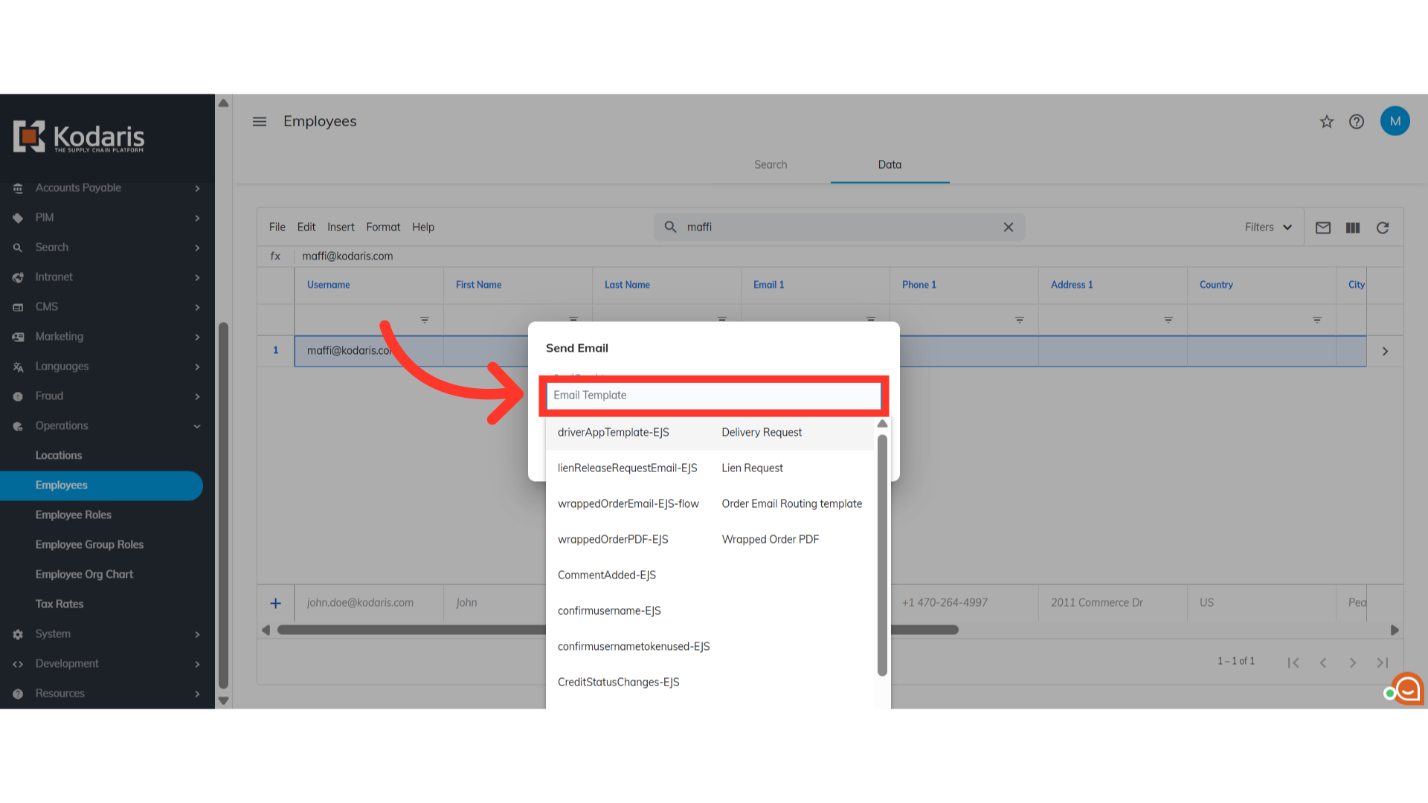Screen dimensions: 1428x803
Task: Click the refresh grid icon
Action: click(1382, 228)
